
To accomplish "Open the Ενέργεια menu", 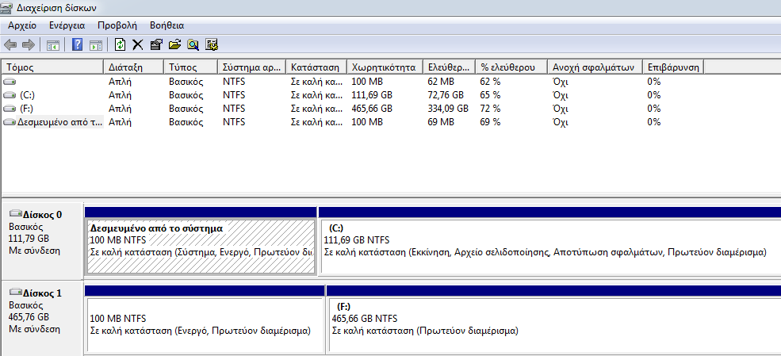I will [x=67, y=26].
